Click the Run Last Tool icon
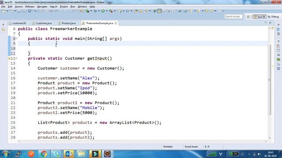This screenshot has width=282, height=158. (111, 11)
